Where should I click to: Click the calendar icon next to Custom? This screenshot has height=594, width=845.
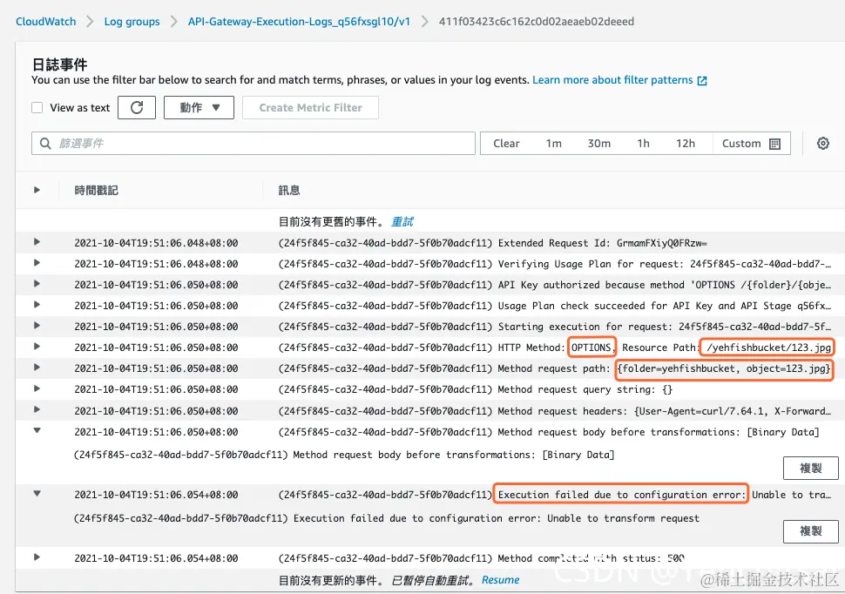(775, 144)
